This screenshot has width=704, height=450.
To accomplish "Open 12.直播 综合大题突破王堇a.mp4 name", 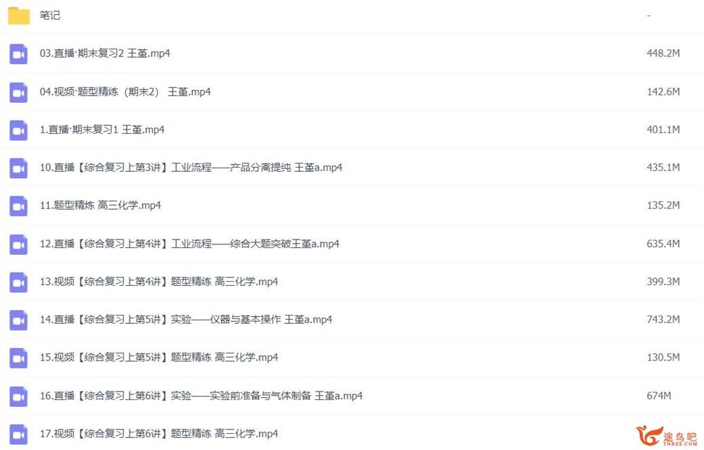I will click(189, 244).
